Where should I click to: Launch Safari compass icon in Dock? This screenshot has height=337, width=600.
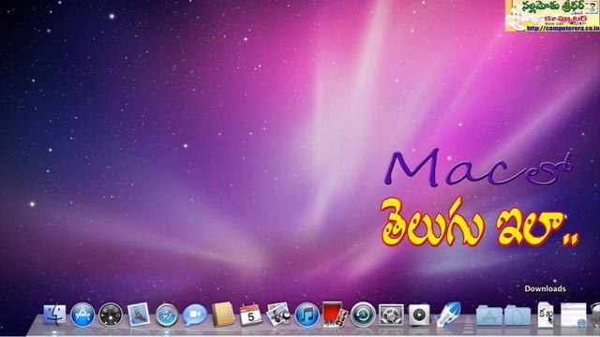167,315
